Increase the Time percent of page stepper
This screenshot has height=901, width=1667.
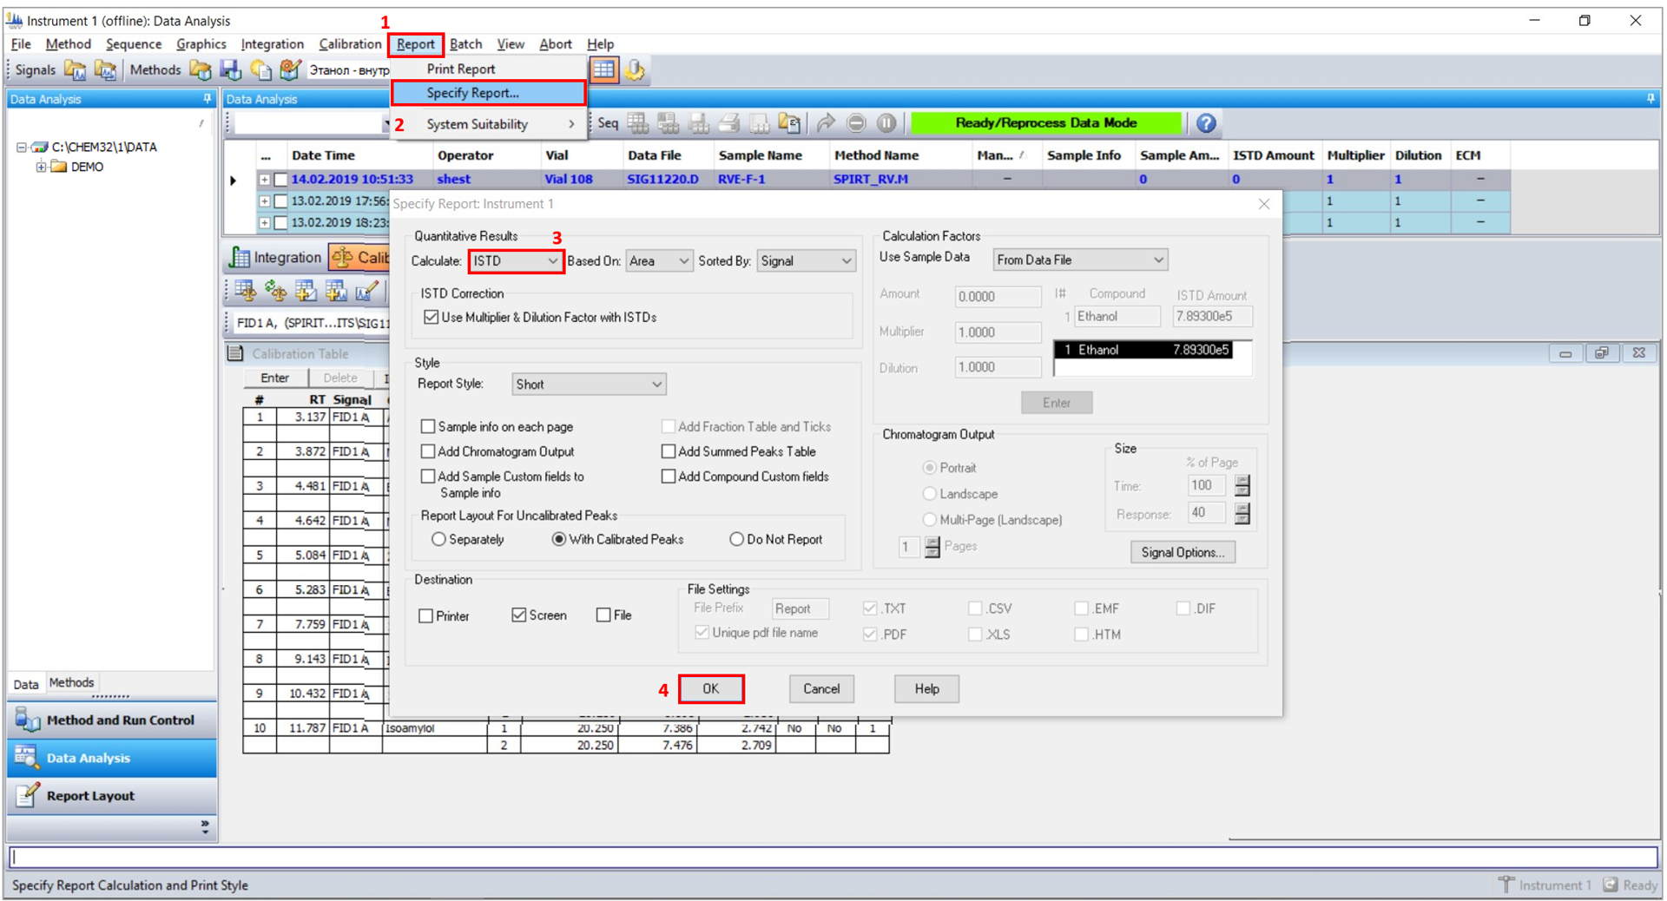tap(1242, 481)
